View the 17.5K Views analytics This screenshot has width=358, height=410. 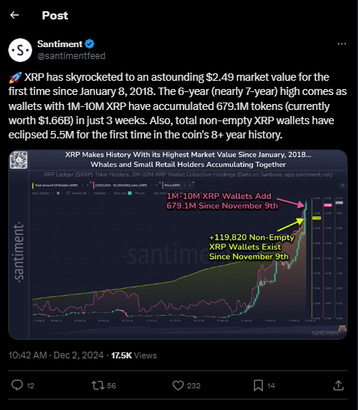pyautogui.click(x=134, y=355)
